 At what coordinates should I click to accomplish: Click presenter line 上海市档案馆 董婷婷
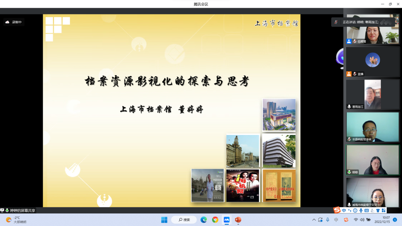coord(162,109)
